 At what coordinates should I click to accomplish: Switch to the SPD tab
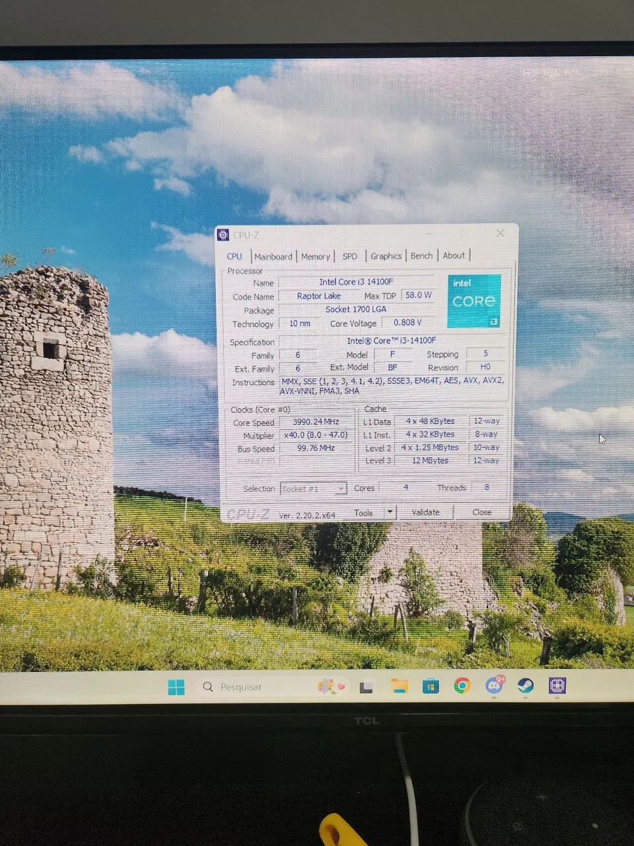click(350, 256)
